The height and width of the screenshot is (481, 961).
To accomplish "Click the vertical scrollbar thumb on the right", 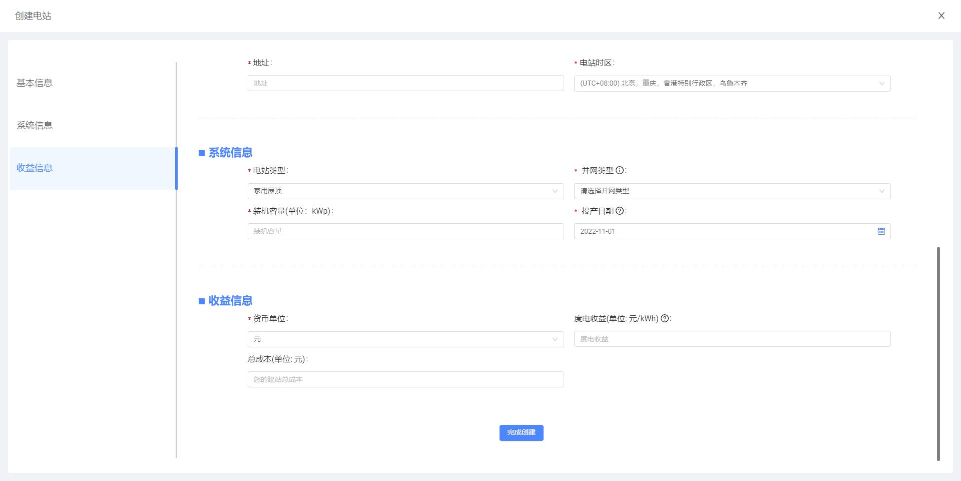I will pos(938,353).
